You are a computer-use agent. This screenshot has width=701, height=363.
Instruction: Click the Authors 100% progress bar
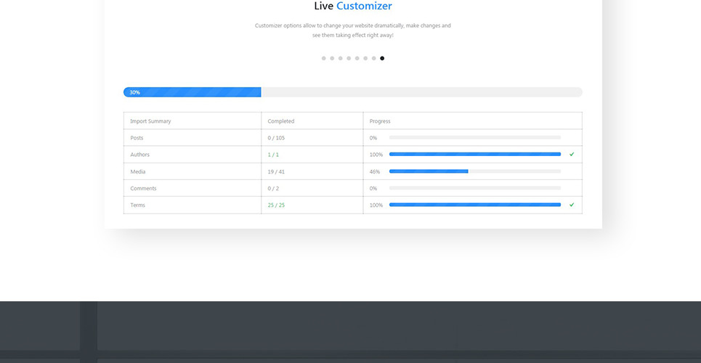click(474, 154)
